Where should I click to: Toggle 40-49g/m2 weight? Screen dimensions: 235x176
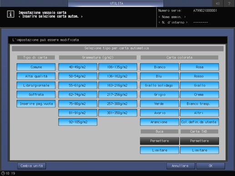(x=78, y=67)
